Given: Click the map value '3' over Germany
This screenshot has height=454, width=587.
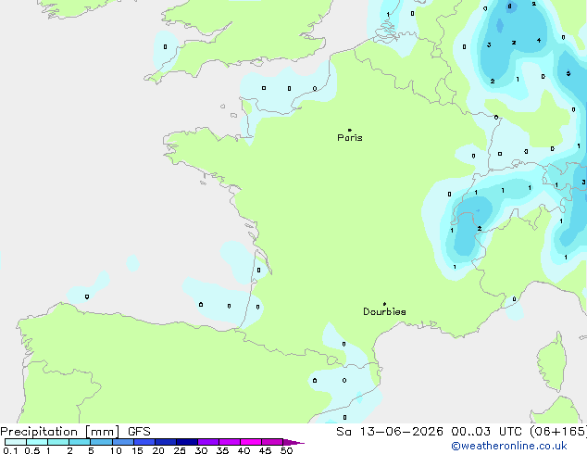Looking at the screenshot, I should (x=489, y=45).
